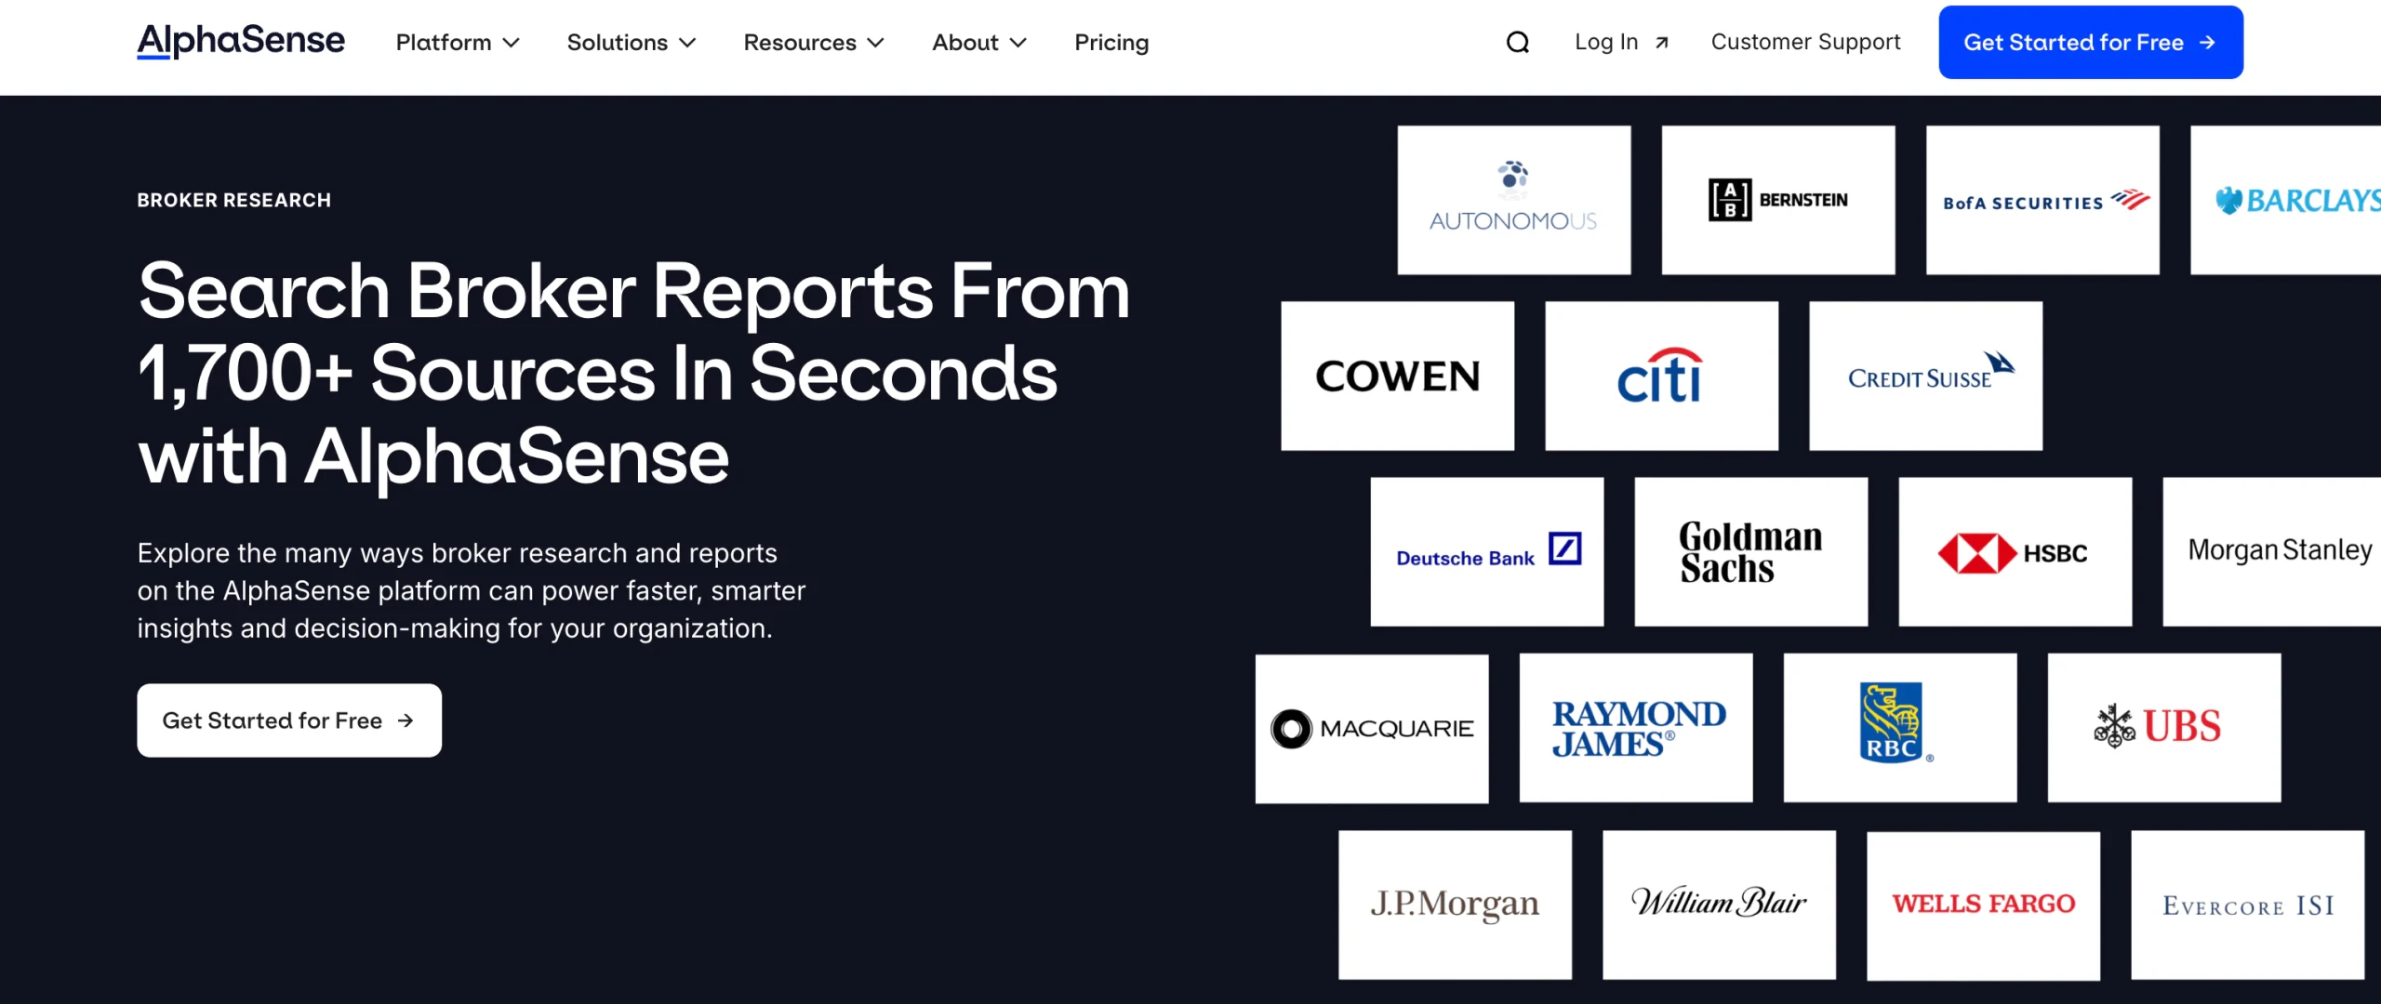
Task: Click the RBC logo tile
Action: point(1899,727)
